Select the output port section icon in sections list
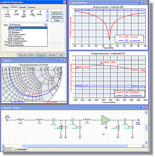This screenshot has height=157, width=155. tap(40, 13)
